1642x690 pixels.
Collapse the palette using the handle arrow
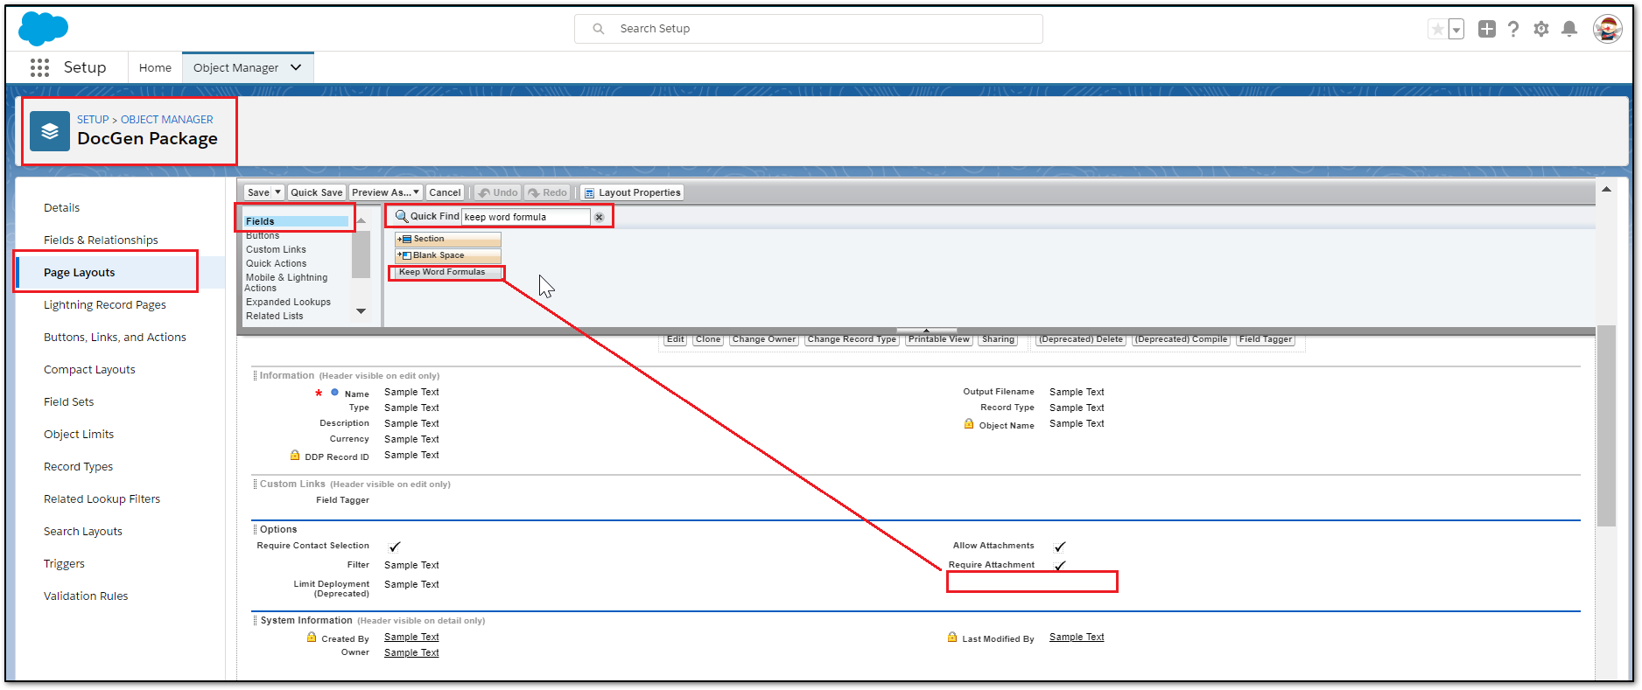[x=926, y=331]
